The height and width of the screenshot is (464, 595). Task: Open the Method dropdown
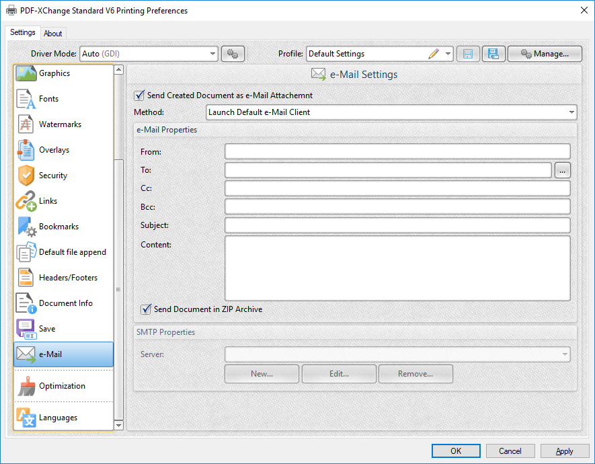click(391, 112)
